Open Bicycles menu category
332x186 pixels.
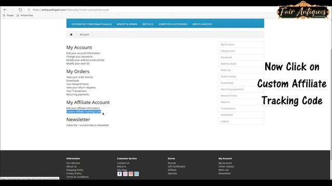(x=148, y=24)
